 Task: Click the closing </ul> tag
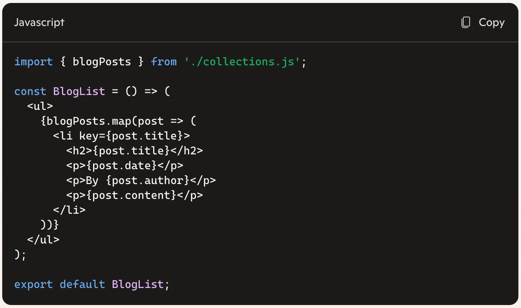tap(43, 240)
